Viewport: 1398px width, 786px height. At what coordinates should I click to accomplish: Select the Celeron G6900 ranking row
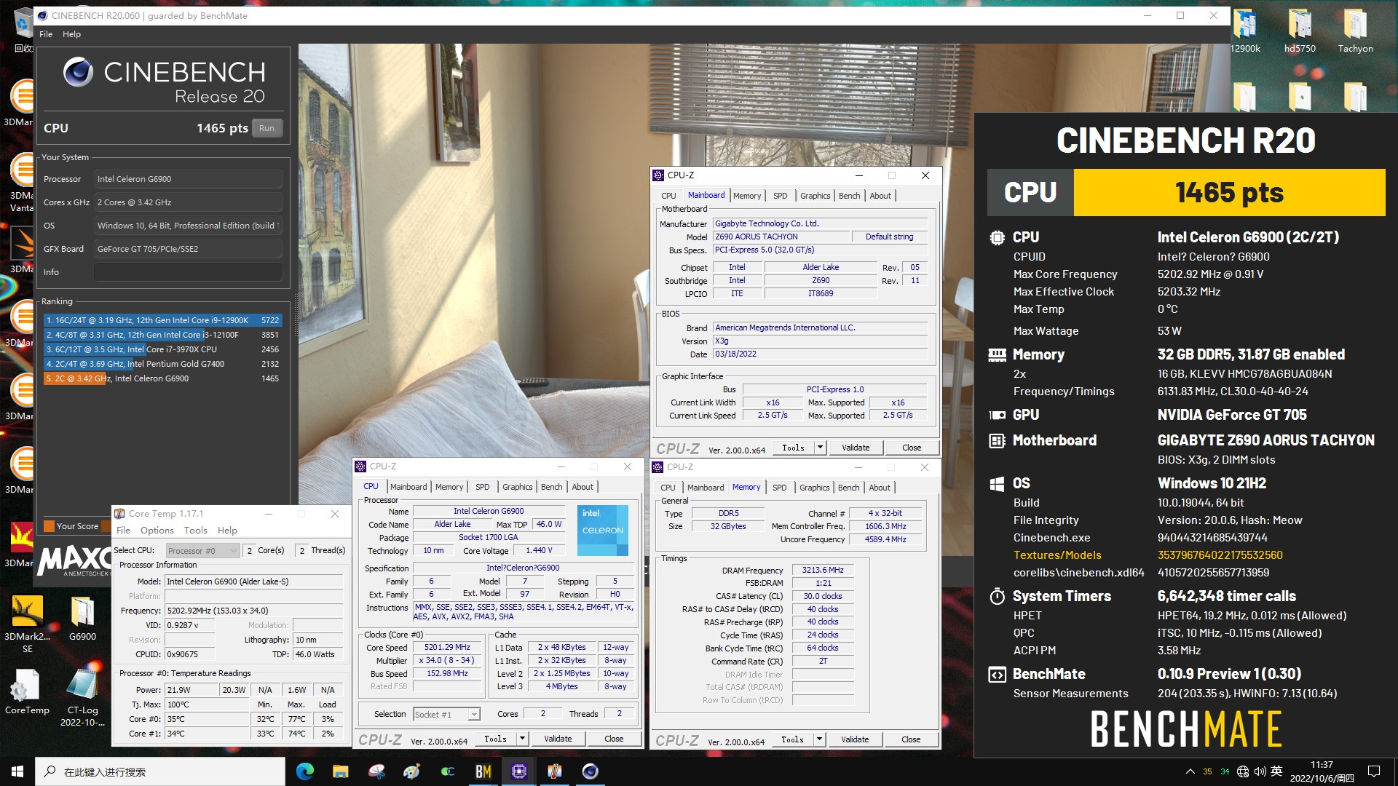tap(162, 378)
